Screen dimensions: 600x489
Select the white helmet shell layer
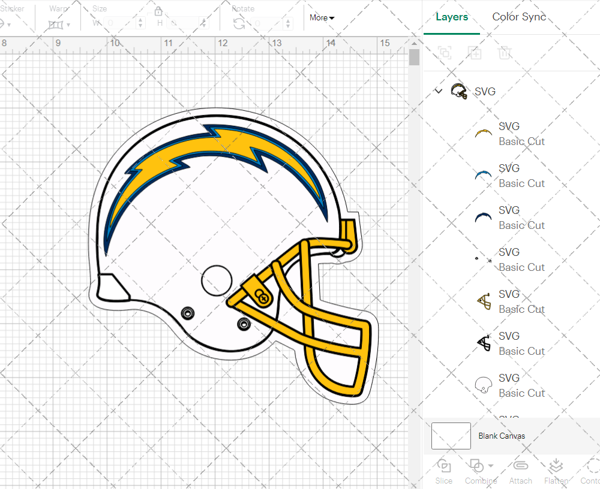[x=483, y=385]
